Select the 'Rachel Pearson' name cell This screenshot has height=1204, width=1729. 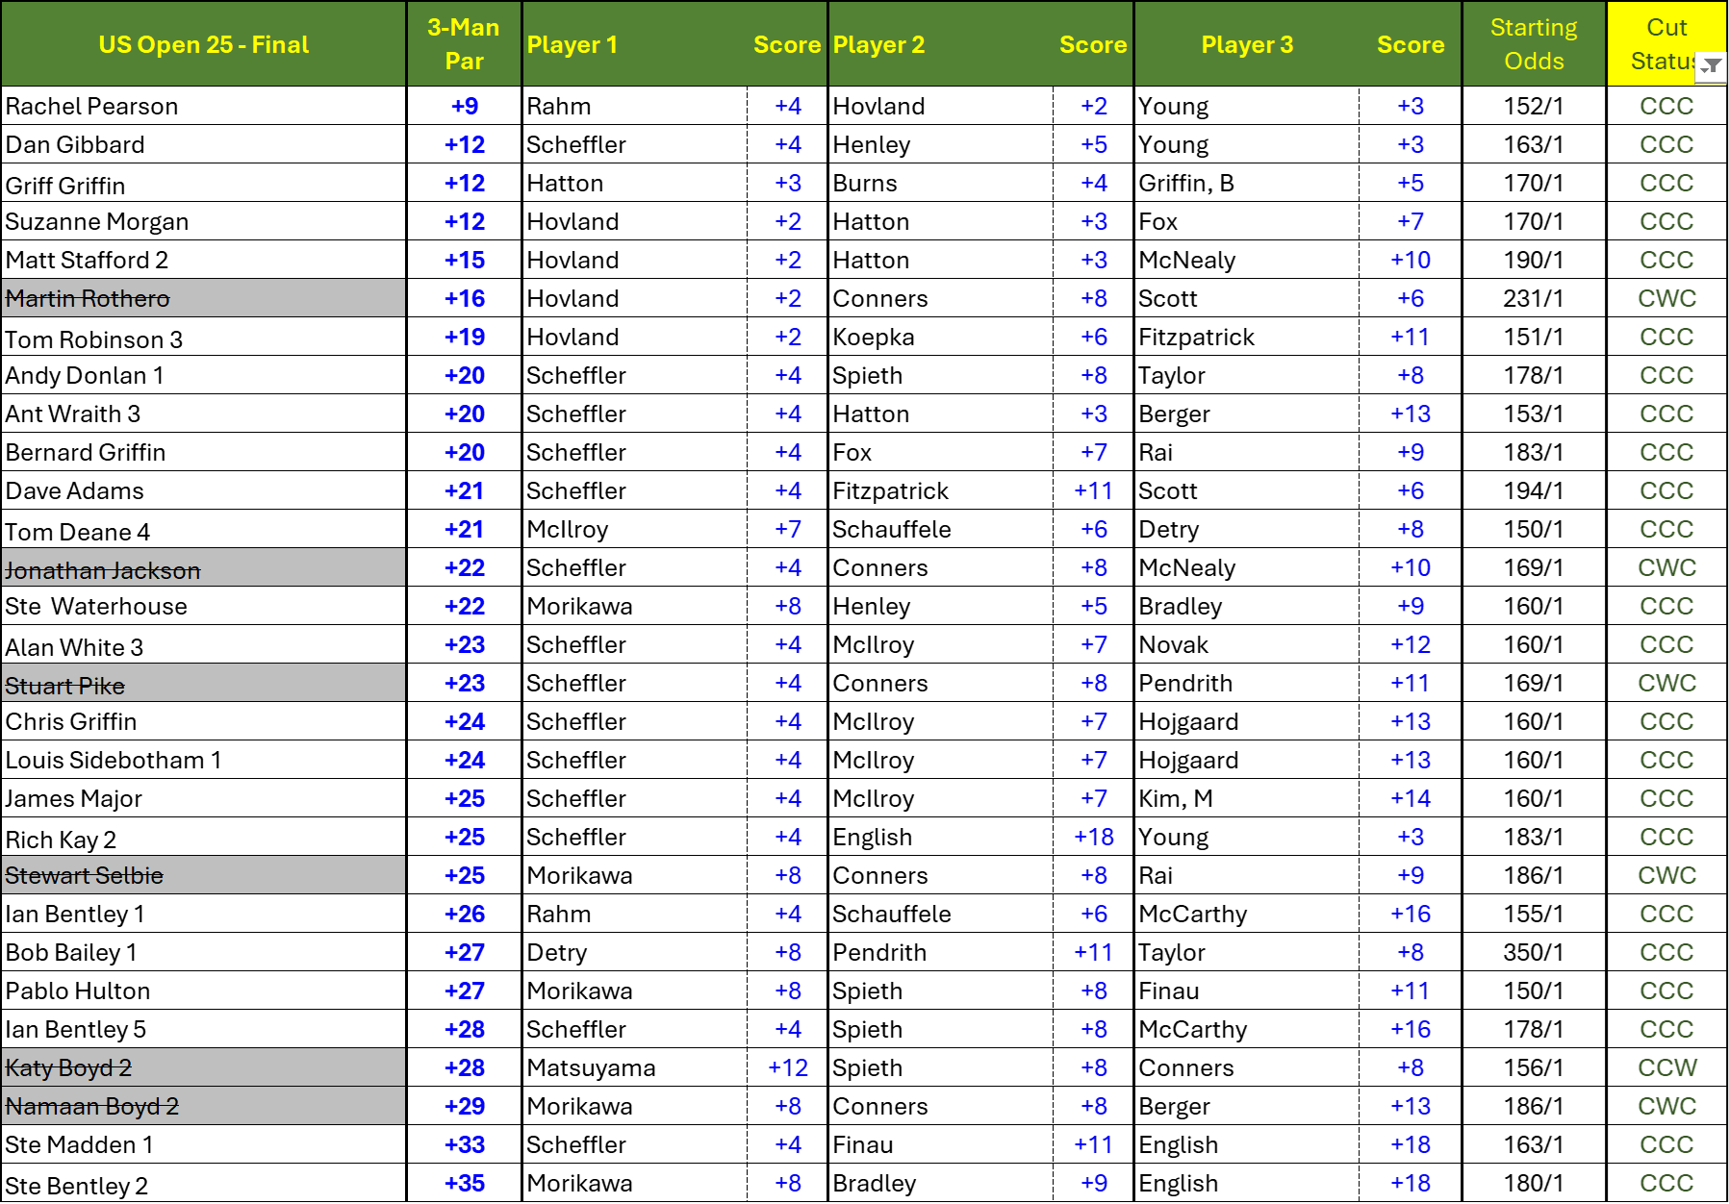coord(204,106)
